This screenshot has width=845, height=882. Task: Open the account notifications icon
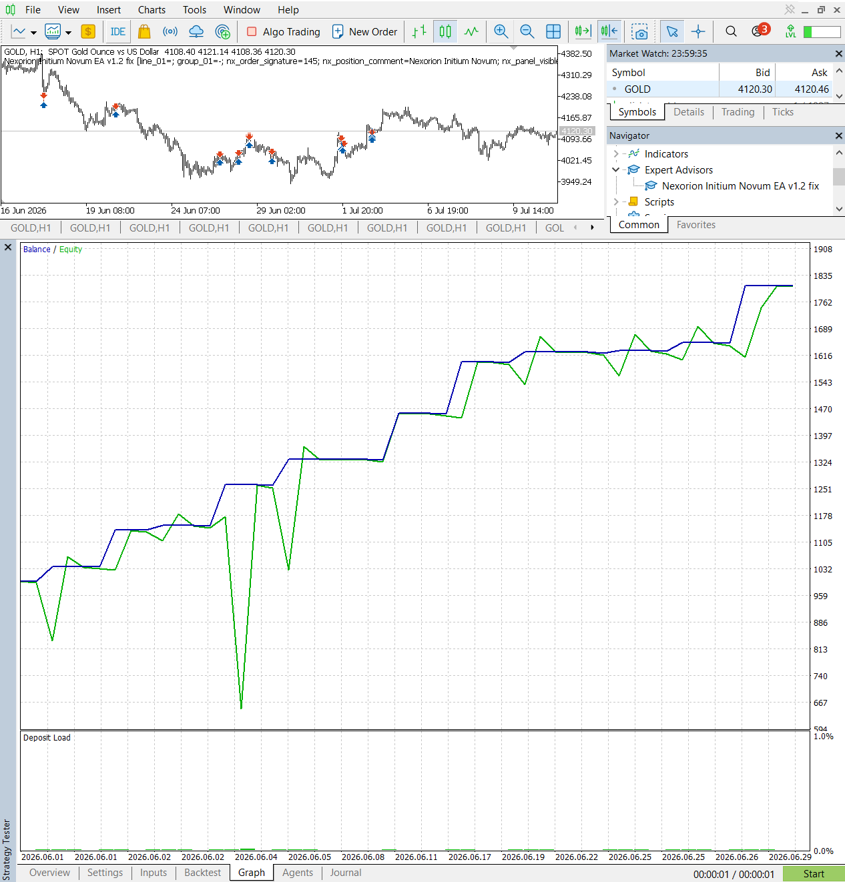point(760,31)
